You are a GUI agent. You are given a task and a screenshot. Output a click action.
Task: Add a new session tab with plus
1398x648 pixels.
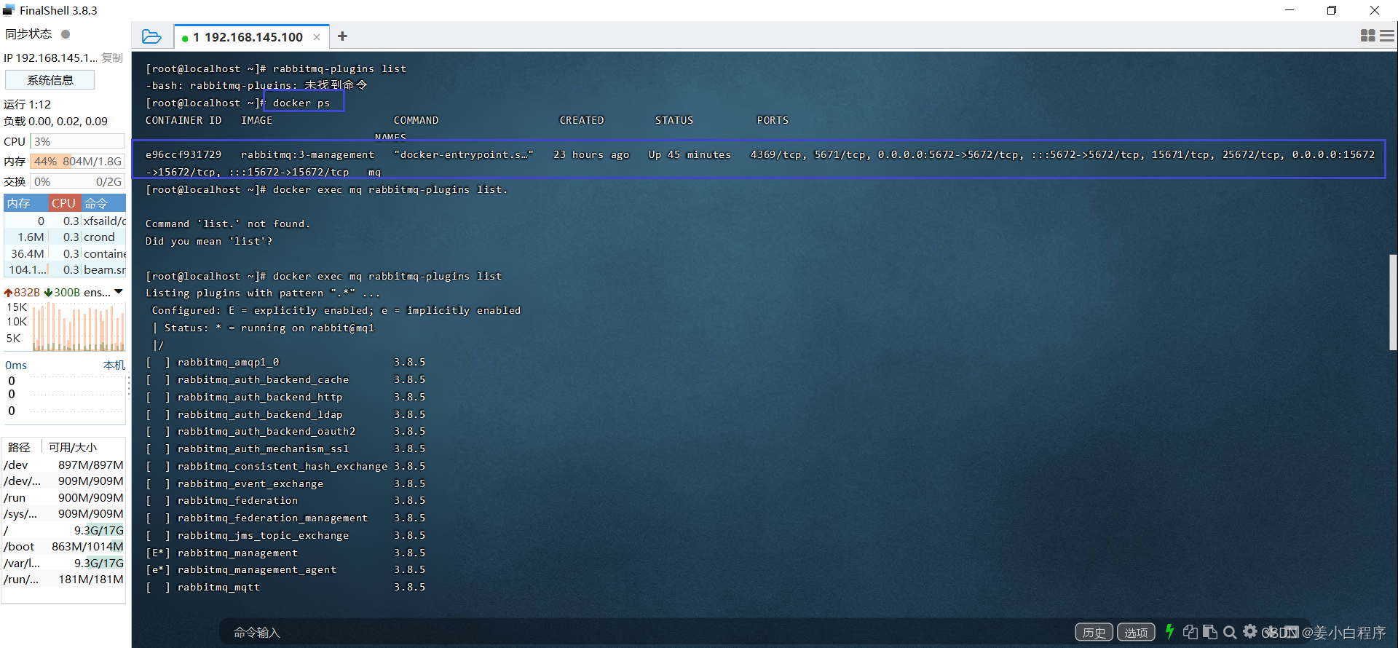[342, 36]
